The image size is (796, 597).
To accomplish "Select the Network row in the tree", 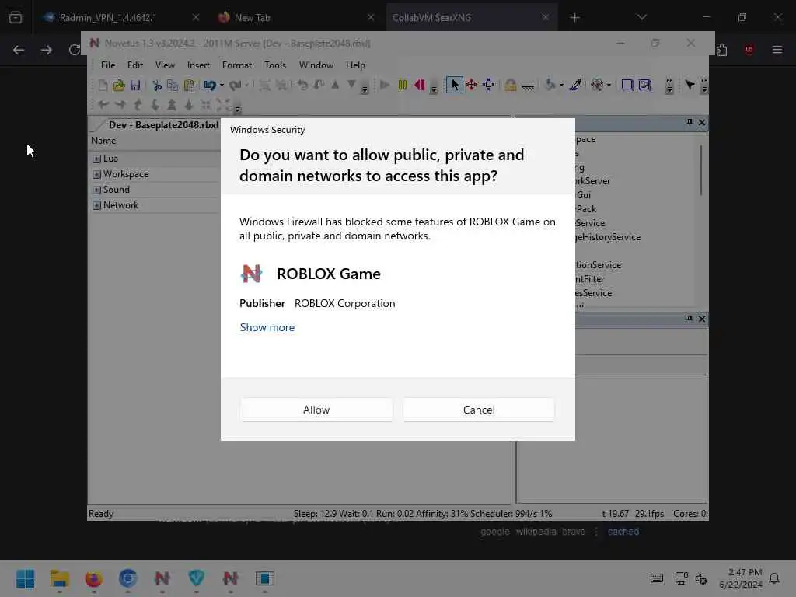I will [155, 205].
